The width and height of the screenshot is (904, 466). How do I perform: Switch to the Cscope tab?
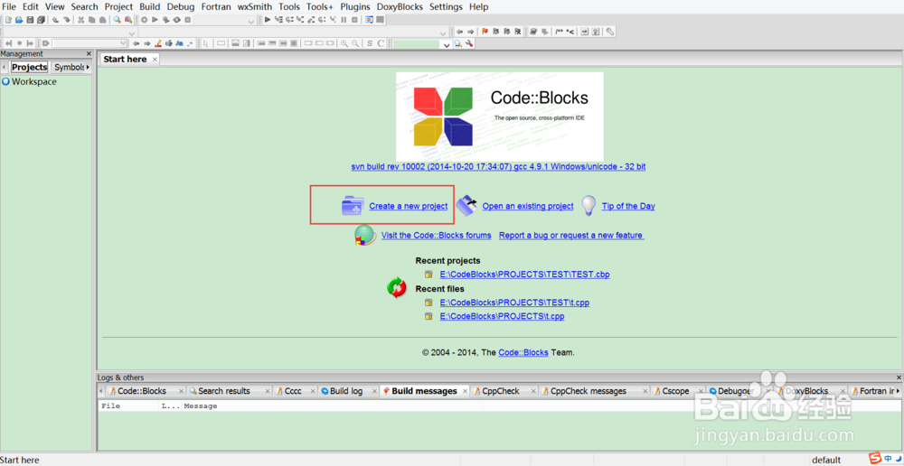(x=675, y=391)
